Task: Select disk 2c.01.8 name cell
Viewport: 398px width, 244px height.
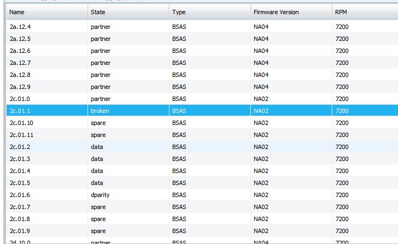Action: [47, 219]
